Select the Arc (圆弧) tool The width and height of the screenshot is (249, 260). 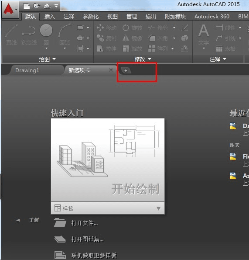tap(65, 34)
